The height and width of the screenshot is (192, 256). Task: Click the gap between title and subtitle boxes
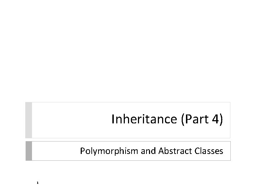[128, 140]
